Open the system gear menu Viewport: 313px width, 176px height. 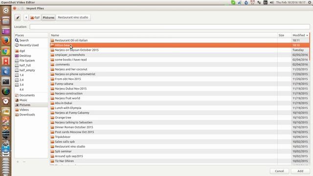[x=310, y=2]
